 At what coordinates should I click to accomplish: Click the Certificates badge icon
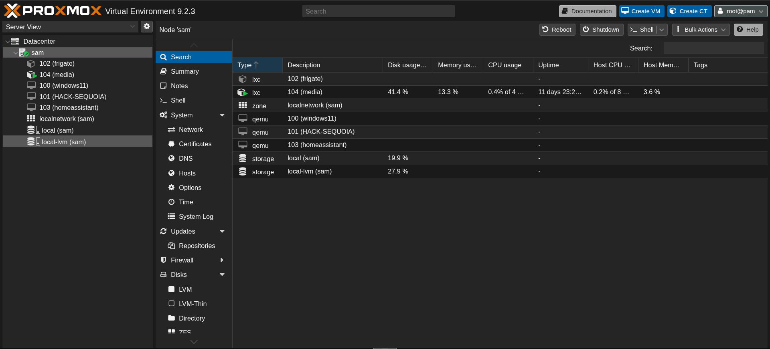[171, 144]
